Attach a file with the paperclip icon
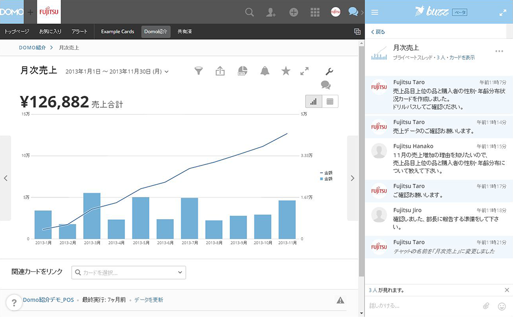 486,306
